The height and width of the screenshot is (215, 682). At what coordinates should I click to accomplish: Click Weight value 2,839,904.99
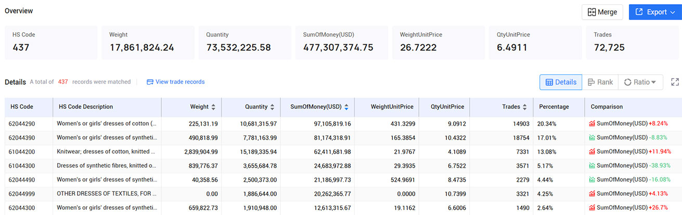201,152
